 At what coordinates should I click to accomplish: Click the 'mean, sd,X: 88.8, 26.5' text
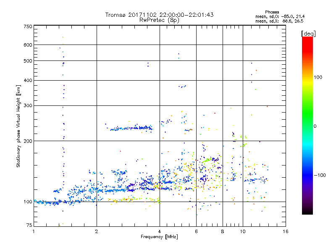(279, 21)
